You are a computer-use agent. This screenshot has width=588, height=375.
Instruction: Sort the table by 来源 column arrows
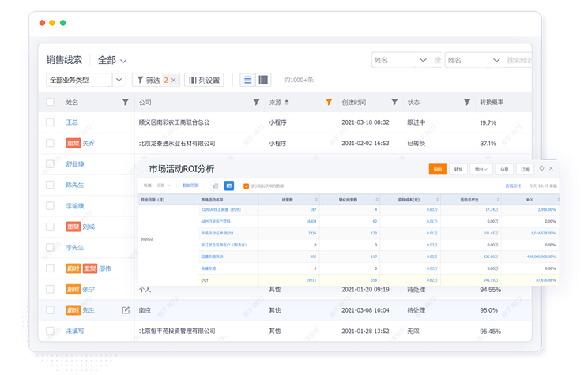287,103
